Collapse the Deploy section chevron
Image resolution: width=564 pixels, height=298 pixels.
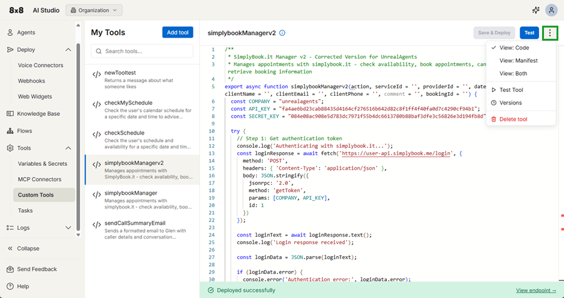tap(68, 49)
